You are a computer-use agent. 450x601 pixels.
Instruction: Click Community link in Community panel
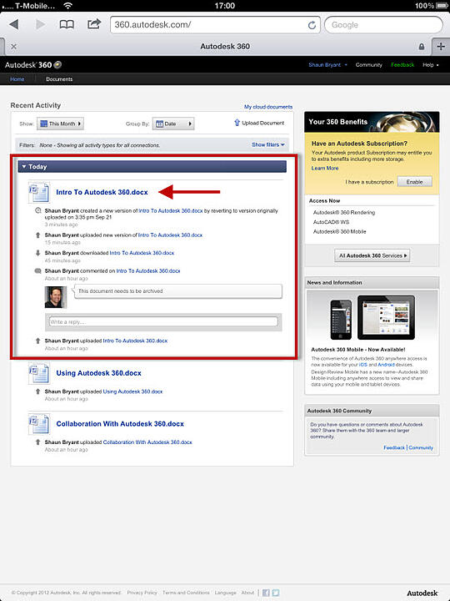(421, 447)
